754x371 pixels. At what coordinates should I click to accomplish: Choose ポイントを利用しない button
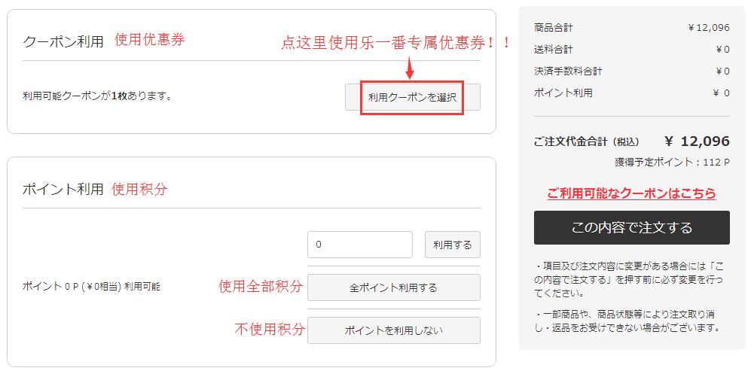(393, 330)
